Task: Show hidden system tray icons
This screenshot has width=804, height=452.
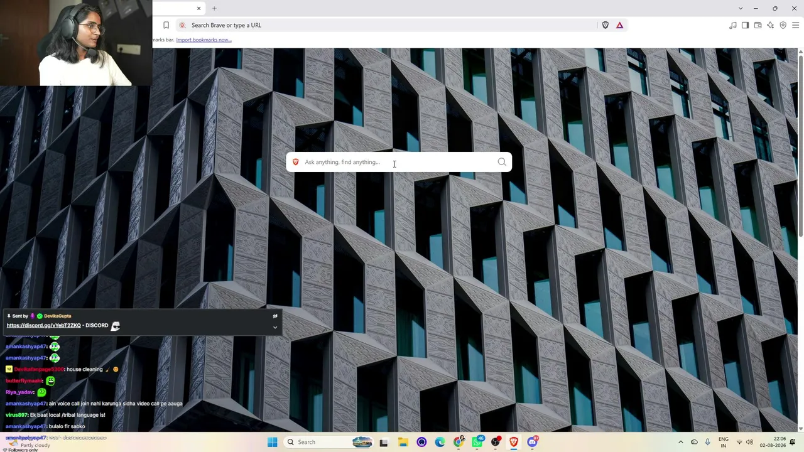Action: coord(680,442)
